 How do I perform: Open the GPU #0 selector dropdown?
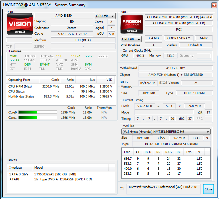[x=131, y=39]
